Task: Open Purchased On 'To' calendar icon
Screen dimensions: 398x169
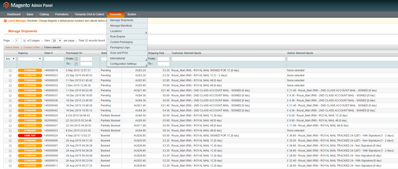Action: point(76,64)
